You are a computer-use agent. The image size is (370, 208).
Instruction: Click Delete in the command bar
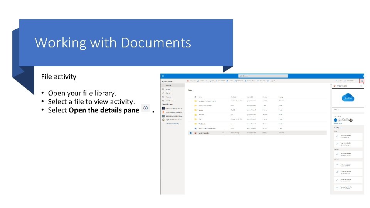230,81
